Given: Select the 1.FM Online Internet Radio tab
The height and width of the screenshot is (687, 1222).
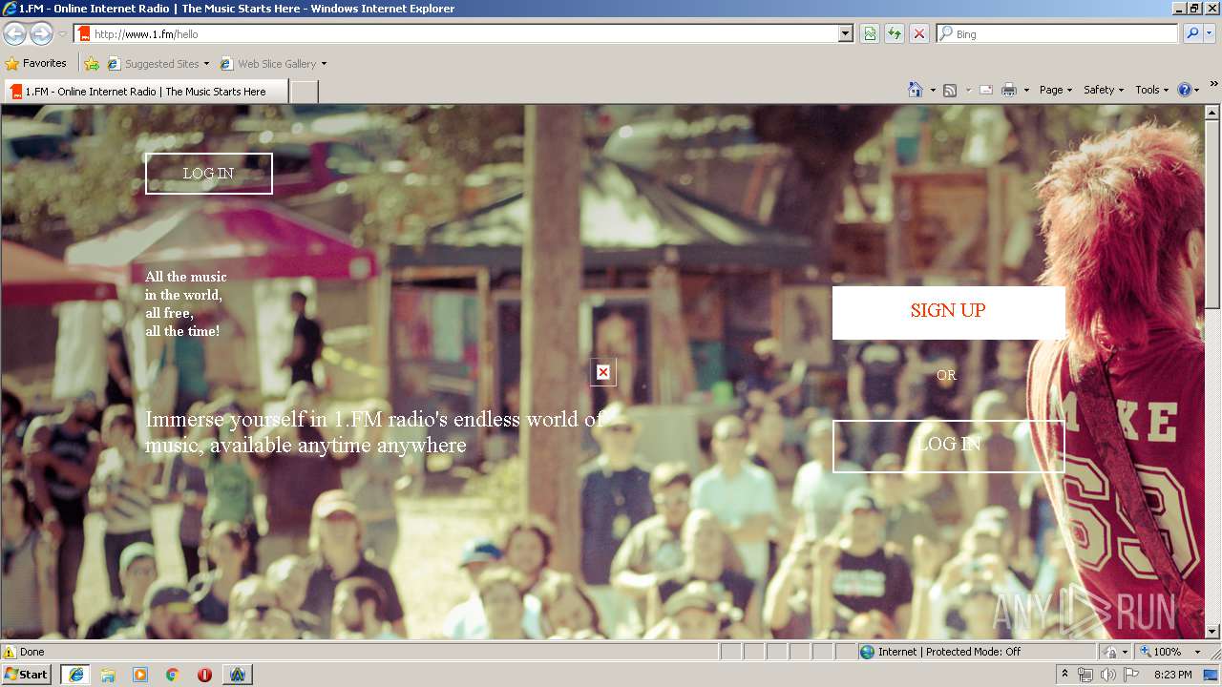Looking at the screenshot, I should pyautogui.click(x=146, y=92).
